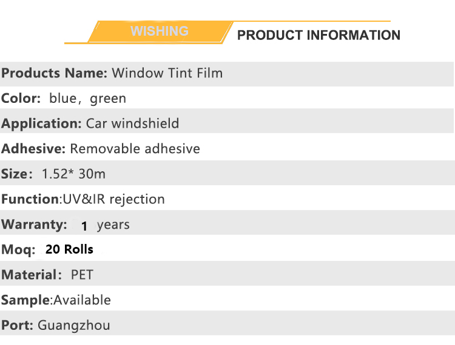Click the Window Tint Film text
Screen dimensions: 455x345
167,73
